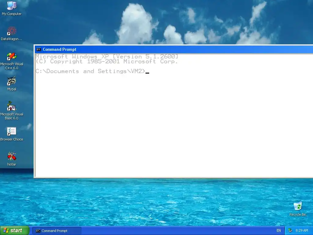This screenshot has height=235, width=313.
Task: Click the Microsoft Windows XP version line
Action: pos(107,57)
